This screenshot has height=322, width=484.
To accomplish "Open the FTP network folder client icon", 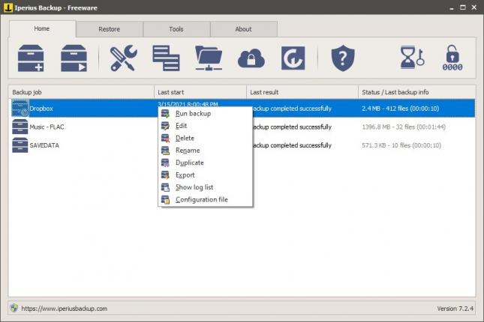I will pyautogui.click(x=209, y=58).
